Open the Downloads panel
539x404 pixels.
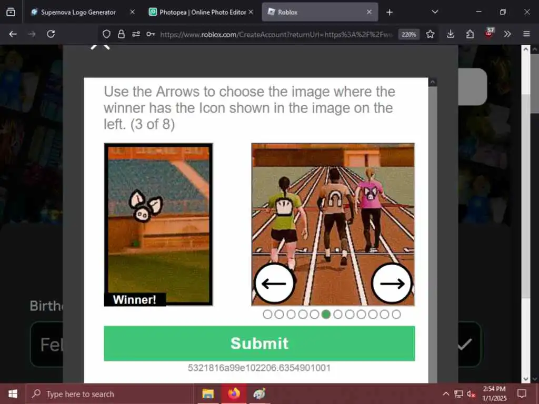tap(451, 34)
